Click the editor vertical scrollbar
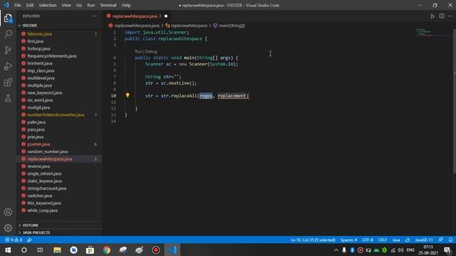The image size is (456, 256). tap(455, 101)
